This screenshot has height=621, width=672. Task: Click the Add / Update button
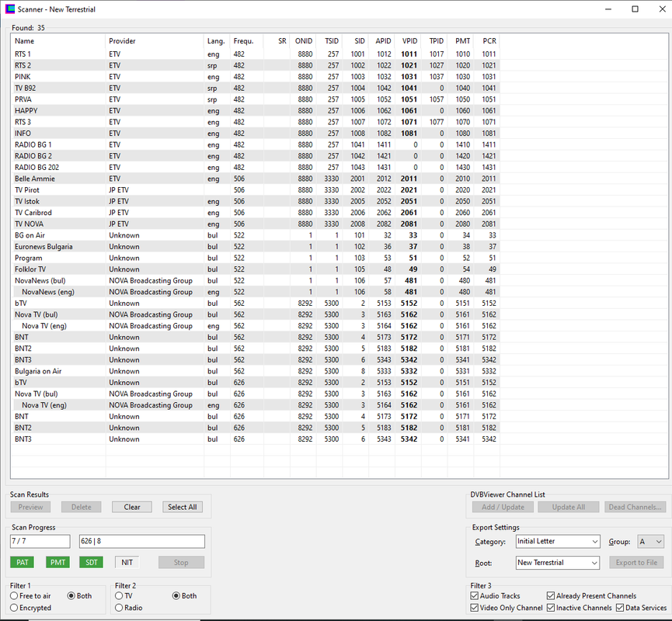[x=503, y=507]
